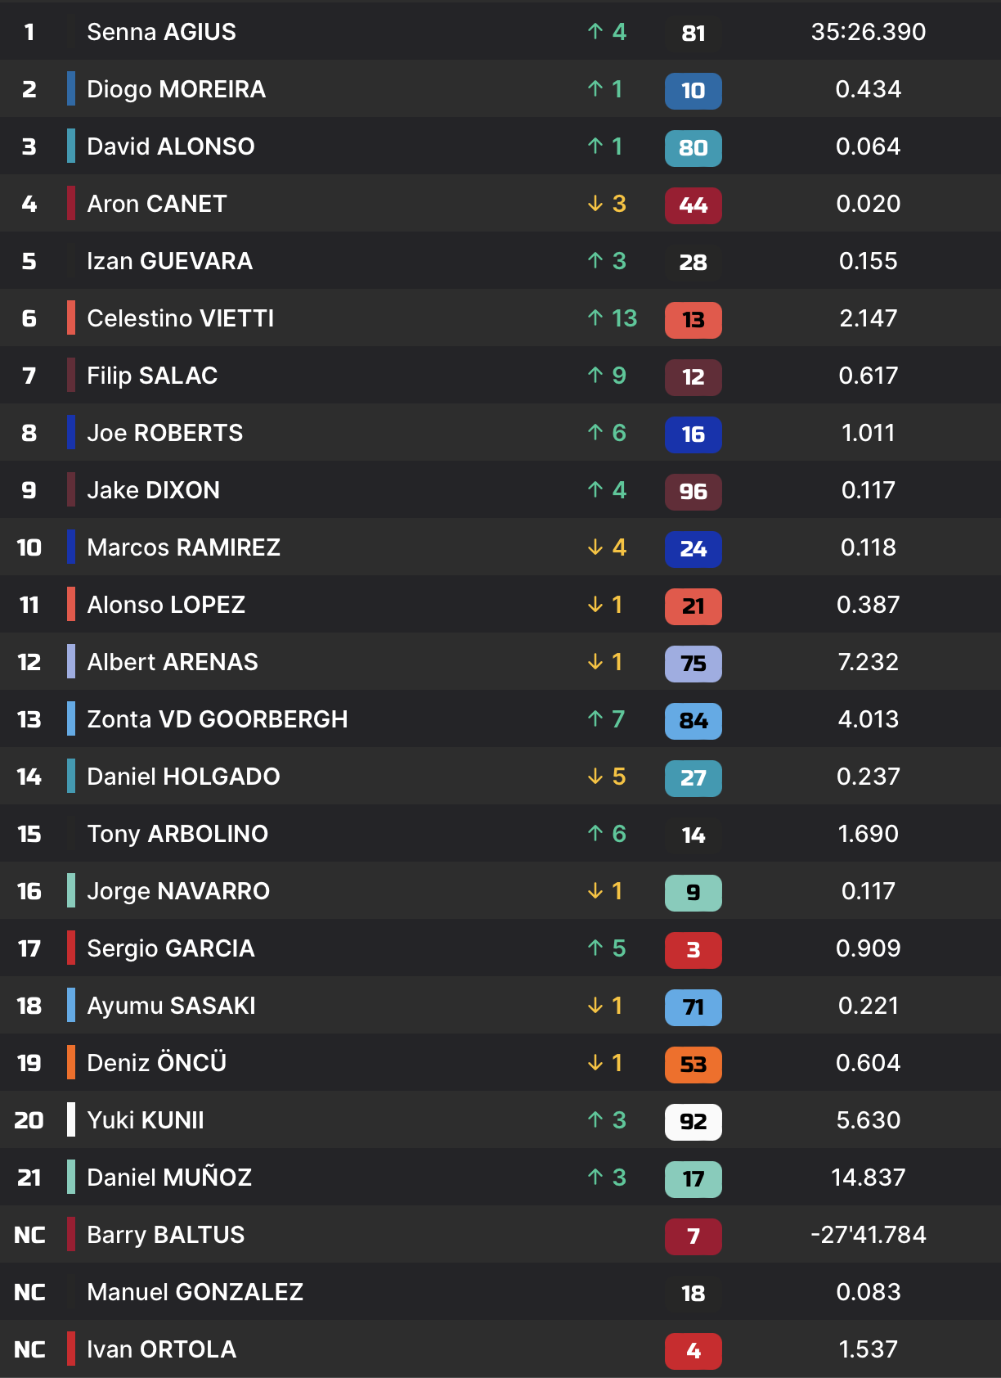The width and height of the screenshot is (1001, 1378).
Task: Click the winning time 35:26.390
Action: point(868,32)
